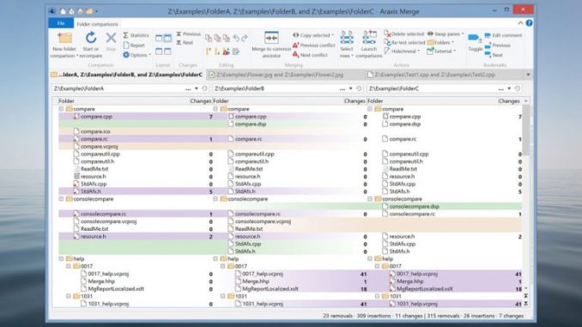Click Edit comment in Bookmarks group
This screenshot has width=582, height=327.
click(503, 36)
